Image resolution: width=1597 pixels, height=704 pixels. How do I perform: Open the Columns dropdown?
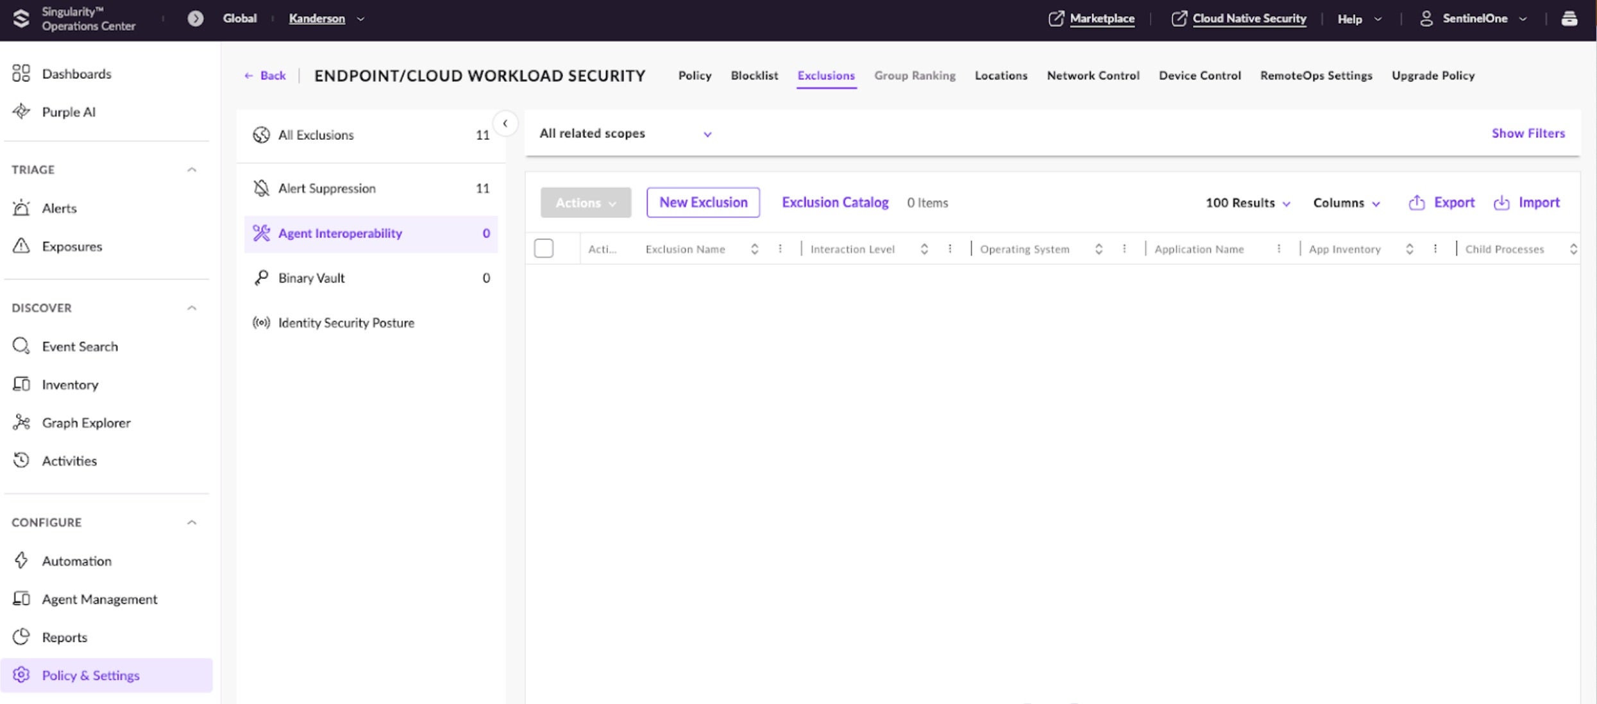1346,203
